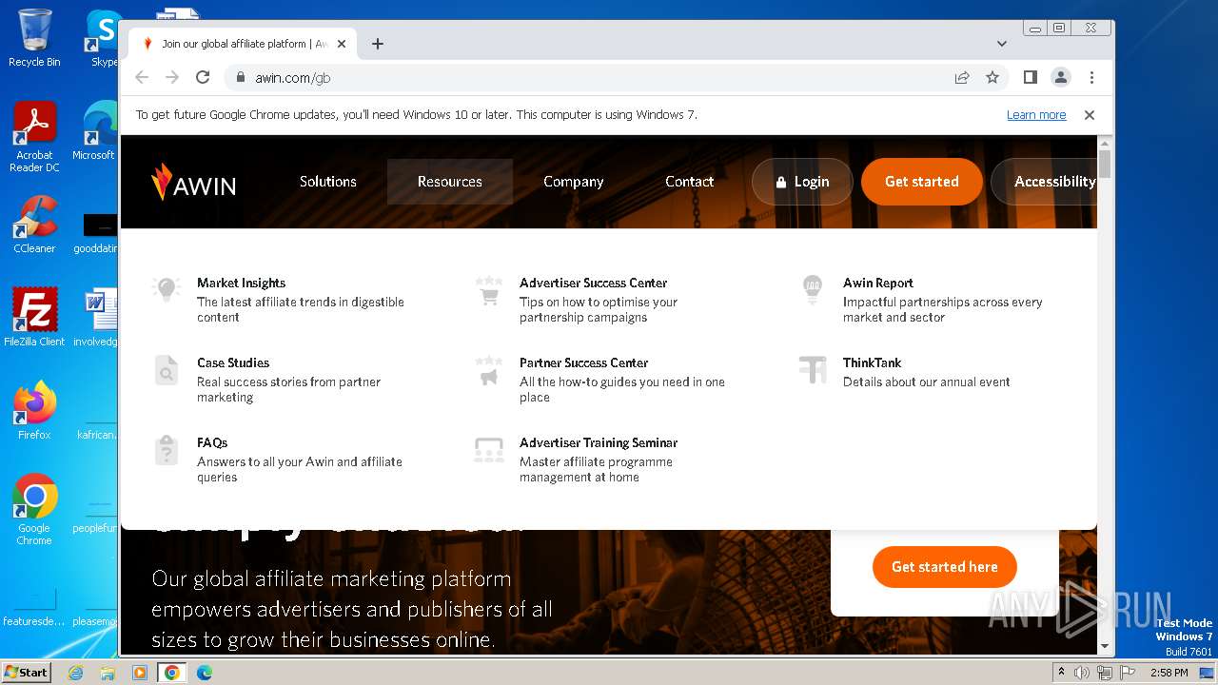Viewport: 1218px width, 685px height.
Task: Open Market Insights link
Action: click(x=242, y=283)
